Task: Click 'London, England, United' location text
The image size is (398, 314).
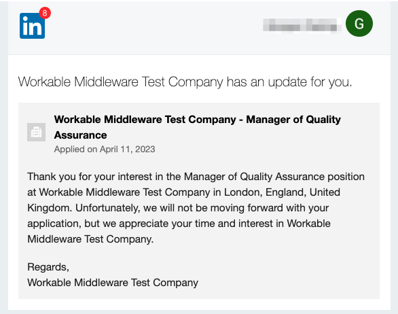Action: [282, 192]
